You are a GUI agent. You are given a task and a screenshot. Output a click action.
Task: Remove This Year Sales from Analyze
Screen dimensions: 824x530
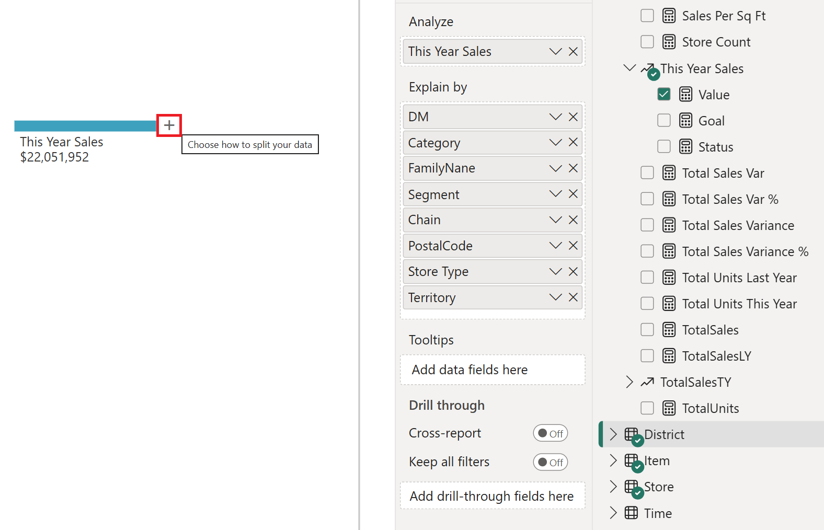[573, 52]
